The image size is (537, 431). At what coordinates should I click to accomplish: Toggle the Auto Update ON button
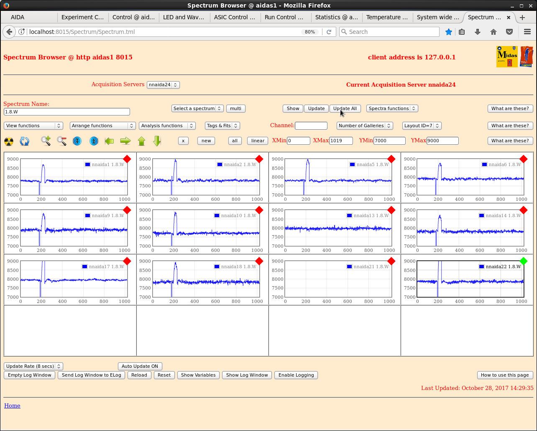pyautogui.click(x=140, y=366)
